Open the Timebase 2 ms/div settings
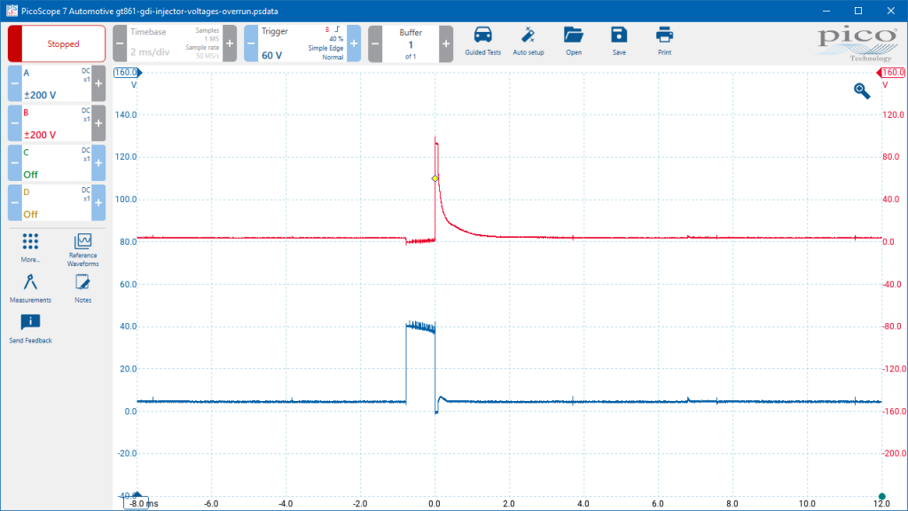Image resolution: width=908 pixels, height=511 pixels. (x=175, y=43)
